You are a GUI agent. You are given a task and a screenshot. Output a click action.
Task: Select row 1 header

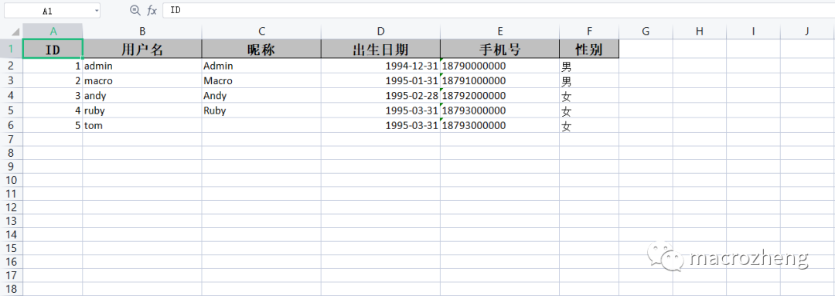[11, 49]
